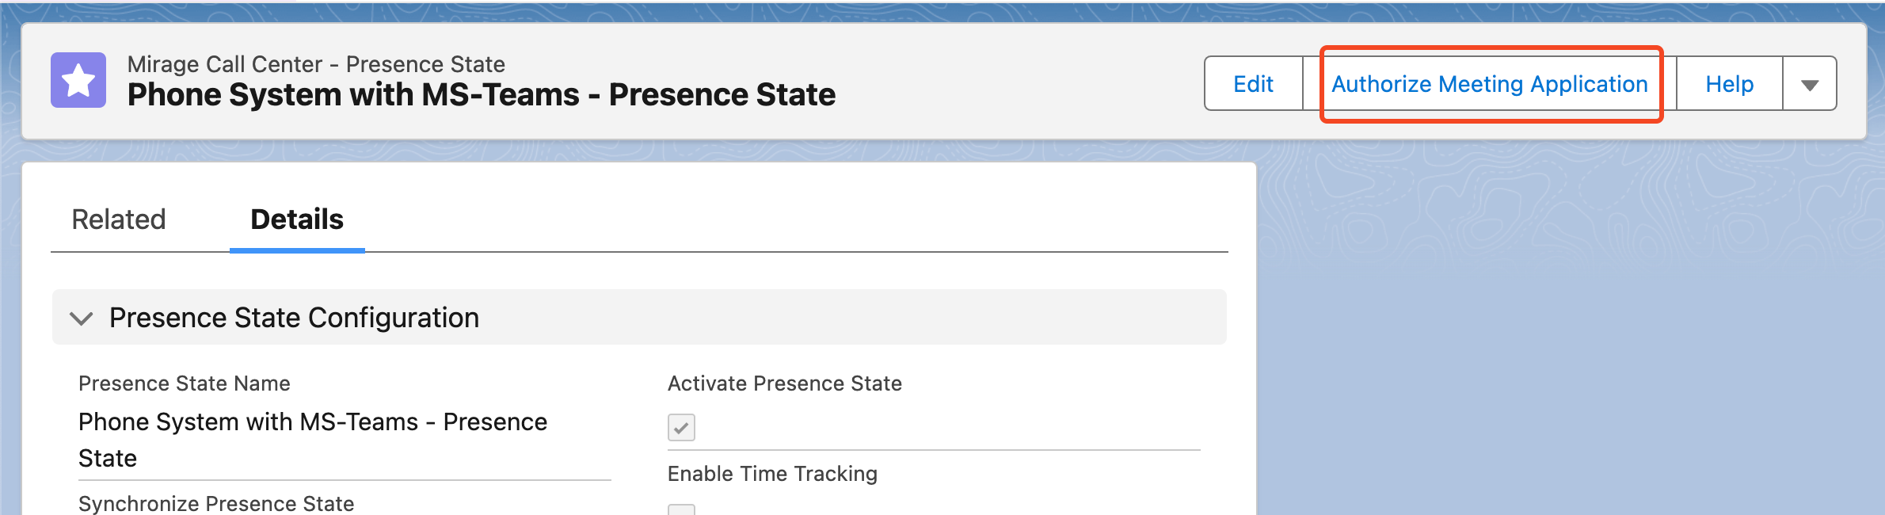Toggle the Enable Time Tracking checkbox

click(x=681, y=509)
